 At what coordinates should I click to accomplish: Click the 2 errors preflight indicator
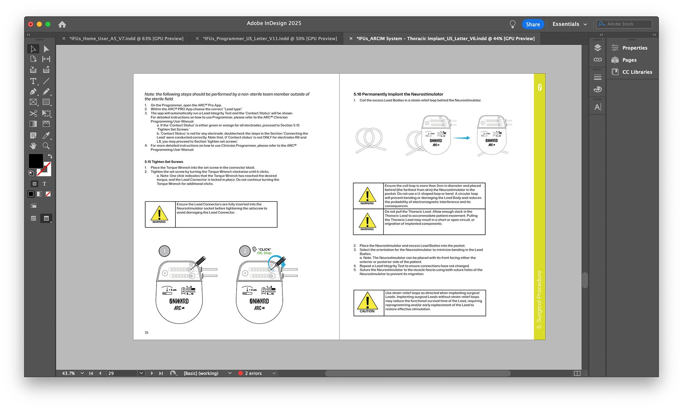tap(250, 373)
